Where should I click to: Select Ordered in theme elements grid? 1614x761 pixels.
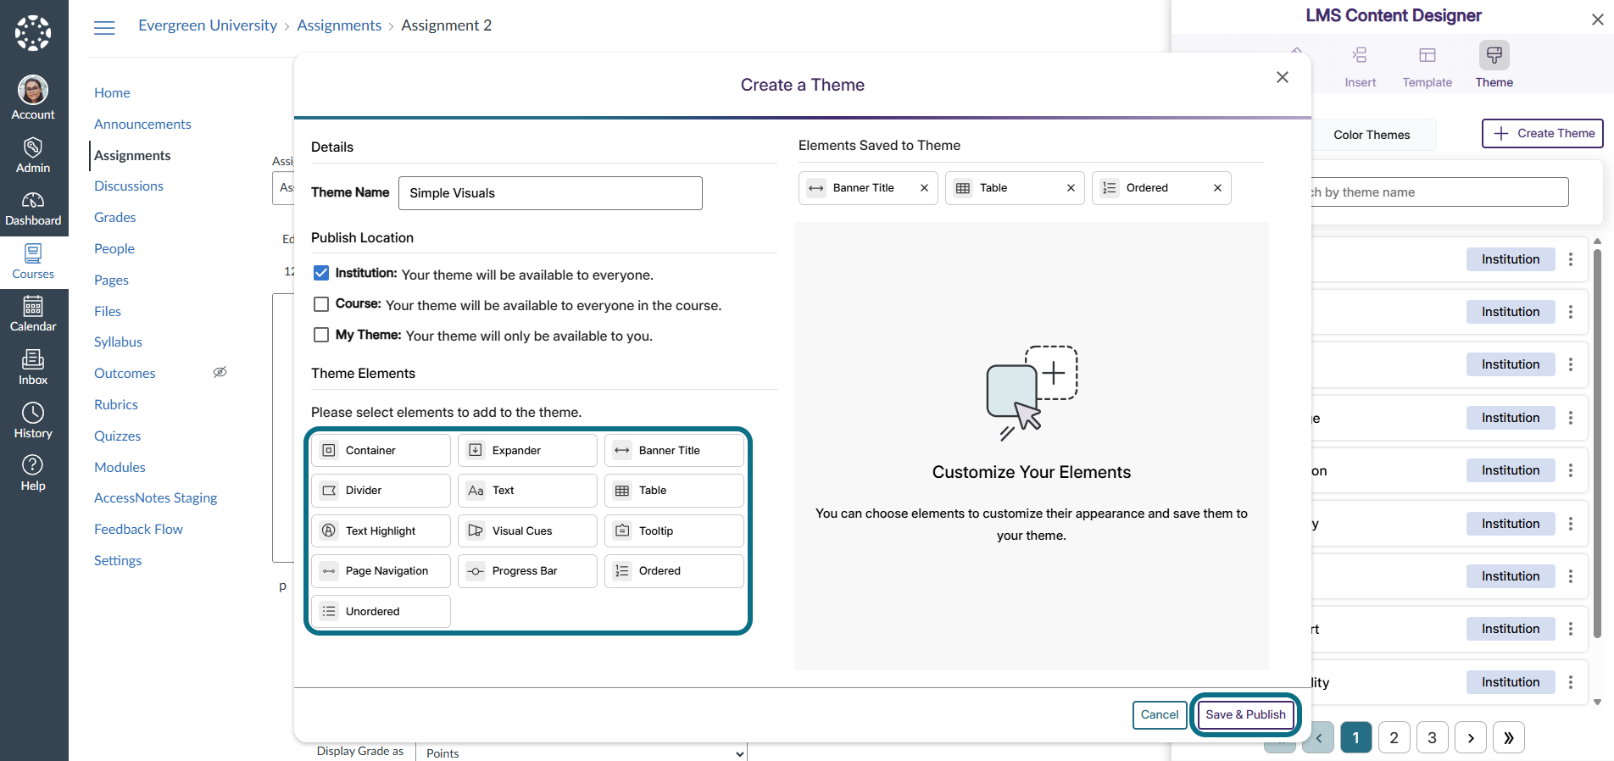tap(674, 570)
